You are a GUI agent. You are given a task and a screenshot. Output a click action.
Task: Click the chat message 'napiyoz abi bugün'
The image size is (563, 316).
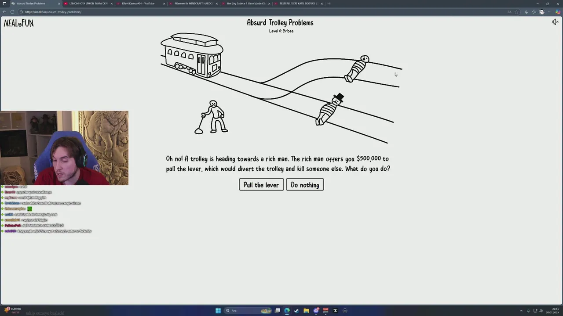35,220
